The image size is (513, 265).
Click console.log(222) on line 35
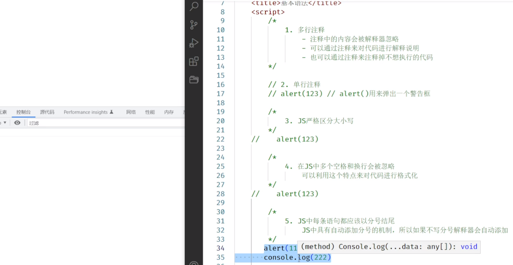297,257
